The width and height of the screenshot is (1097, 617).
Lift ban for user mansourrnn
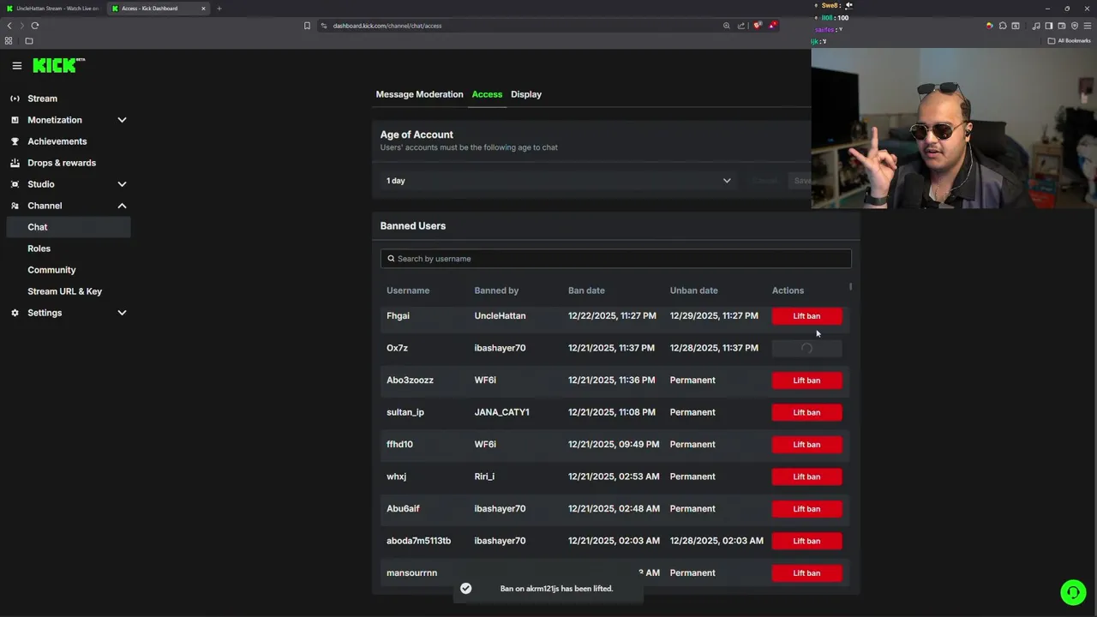[806, 573]
